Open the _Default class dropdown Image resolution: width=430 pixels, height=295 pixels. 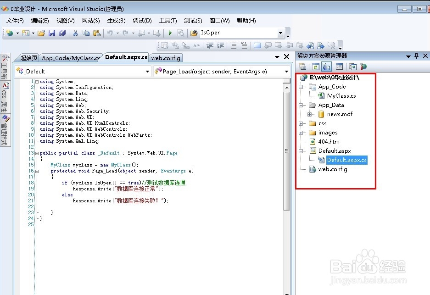point(147,72)
